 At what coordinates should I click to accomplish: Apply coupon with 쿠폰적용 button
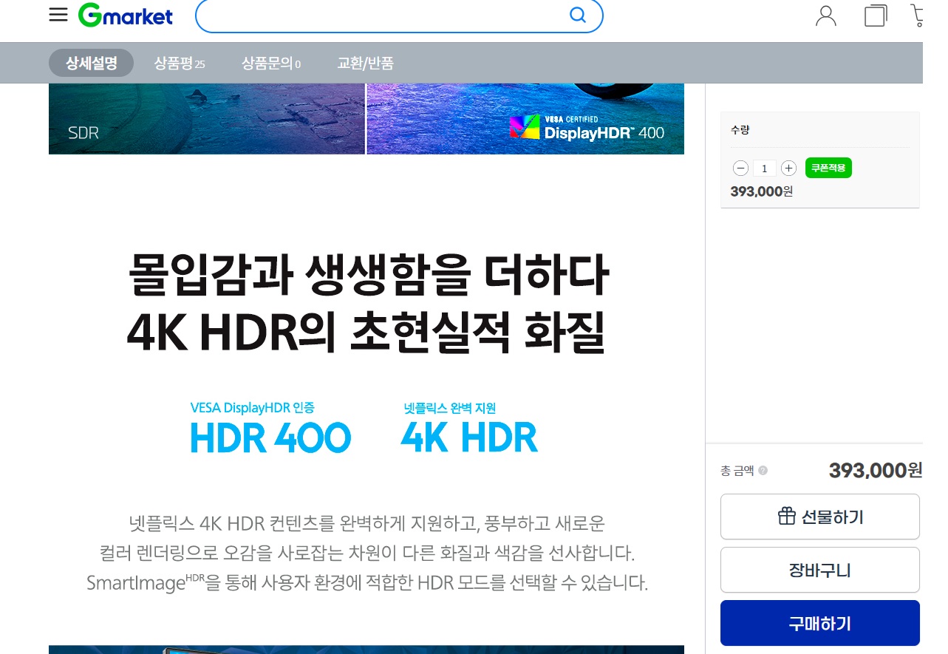[x=828, y=168]
